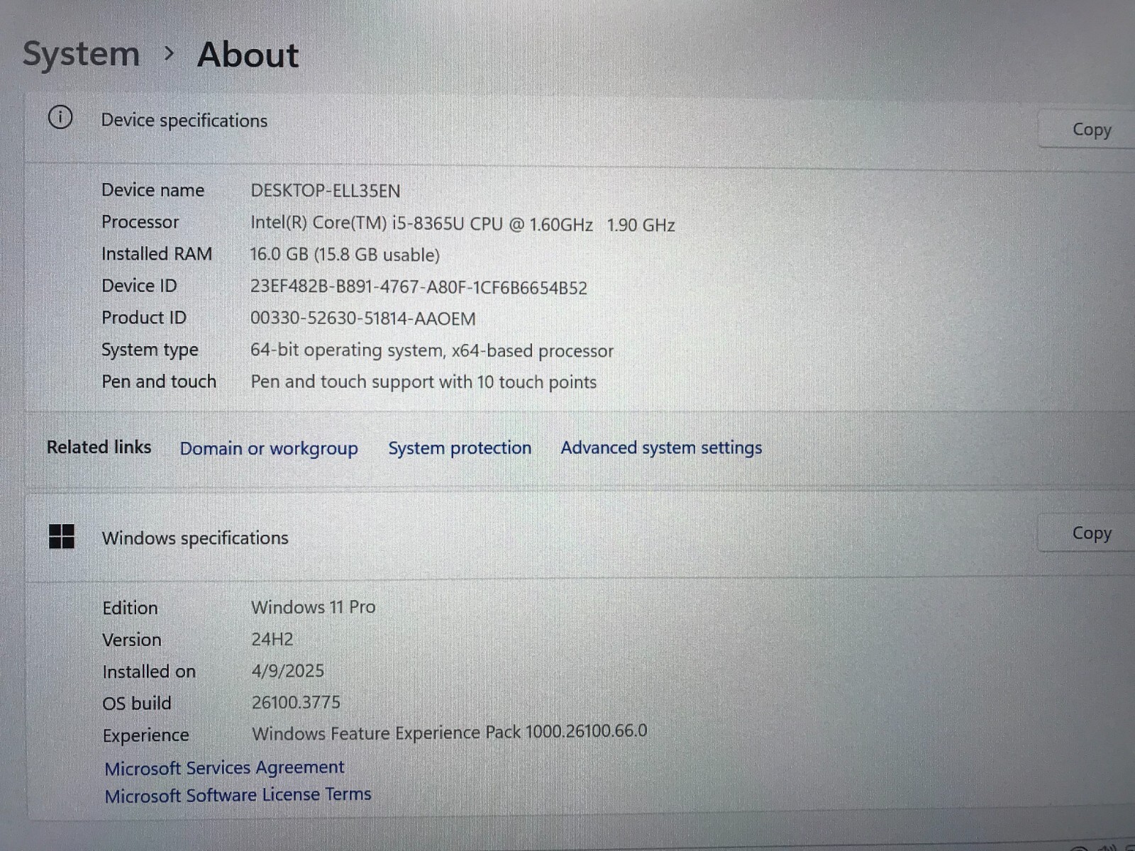Select the version value 24H2
The height and width of the screenshot is (851, 1135).
272,639
